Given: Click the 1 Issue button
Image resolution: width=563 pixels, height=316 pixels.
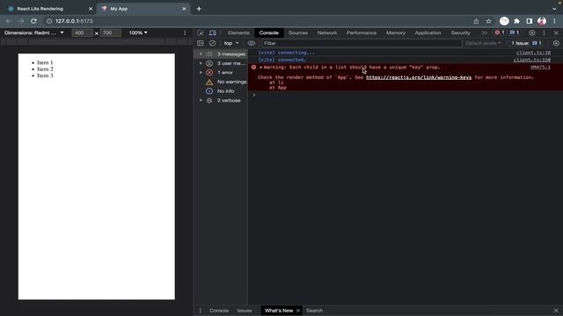Looking at the screenshot, I should pyautogui.click(x=526, y=43).
